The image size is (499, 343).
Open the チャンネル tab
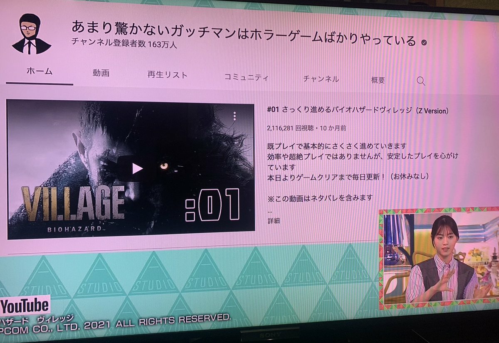(x=321, y=79)
